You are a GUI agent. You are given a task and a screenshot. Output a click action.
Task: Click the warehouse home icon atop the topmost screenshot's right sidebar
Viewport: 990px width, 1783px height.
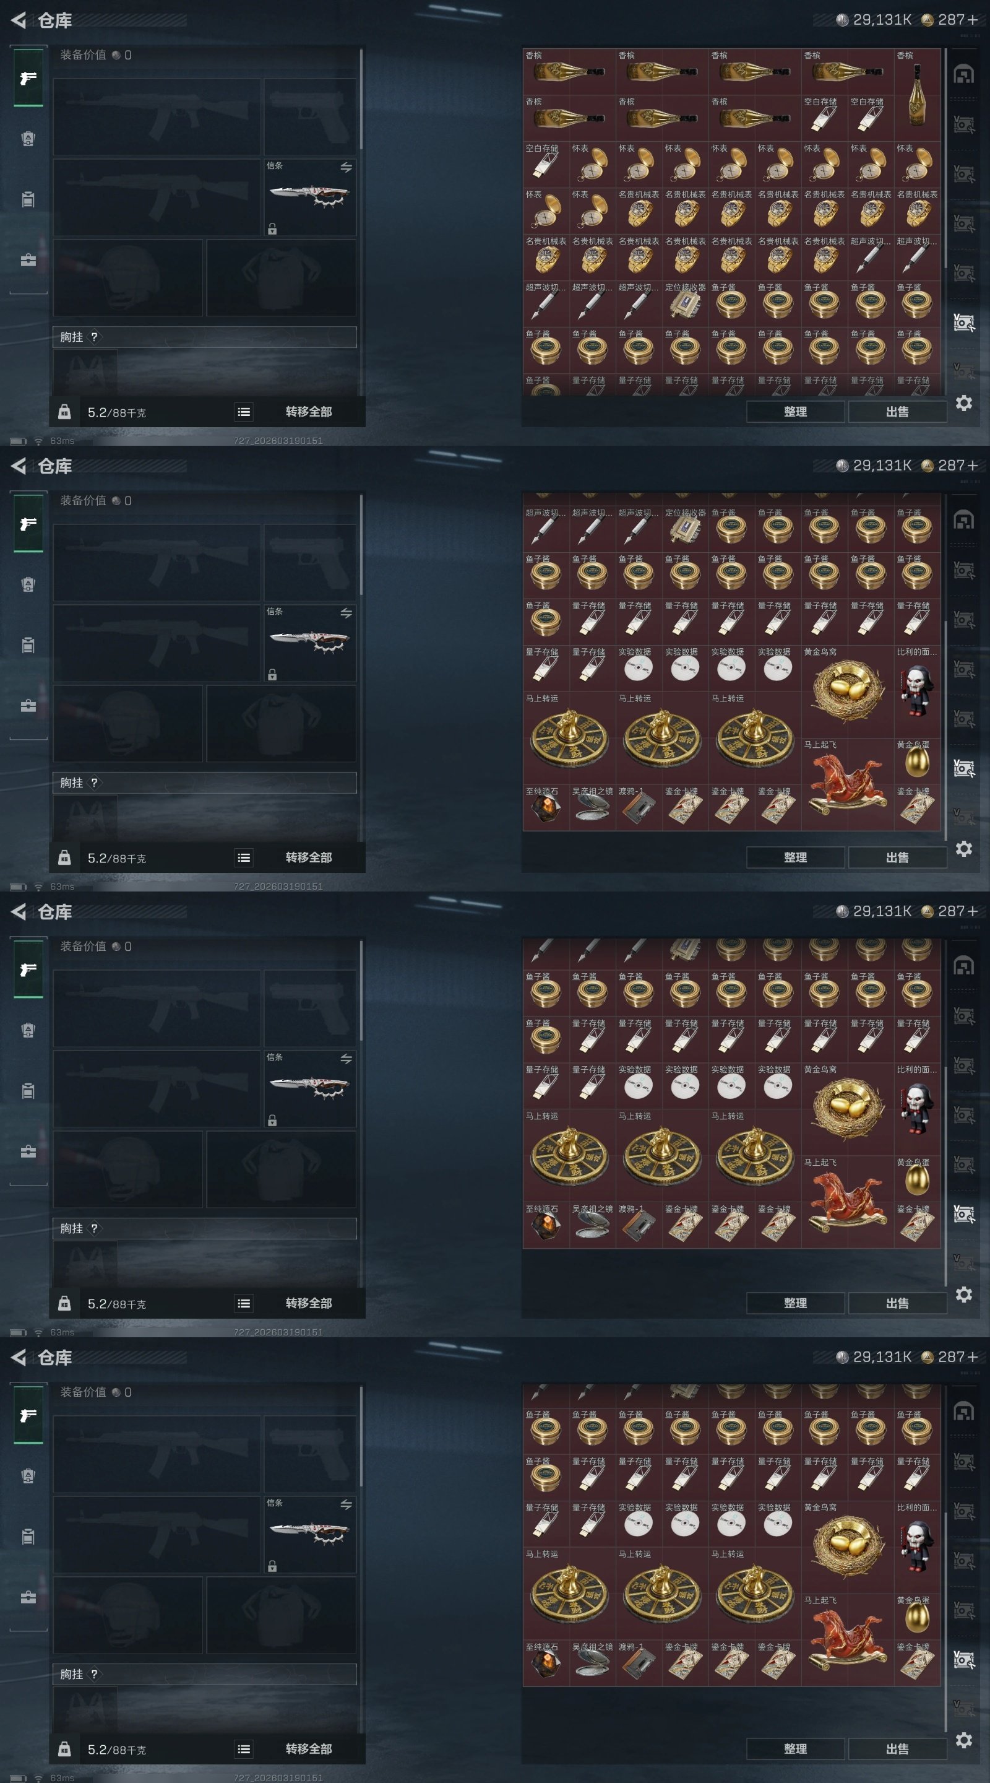[x=964, y=74]
